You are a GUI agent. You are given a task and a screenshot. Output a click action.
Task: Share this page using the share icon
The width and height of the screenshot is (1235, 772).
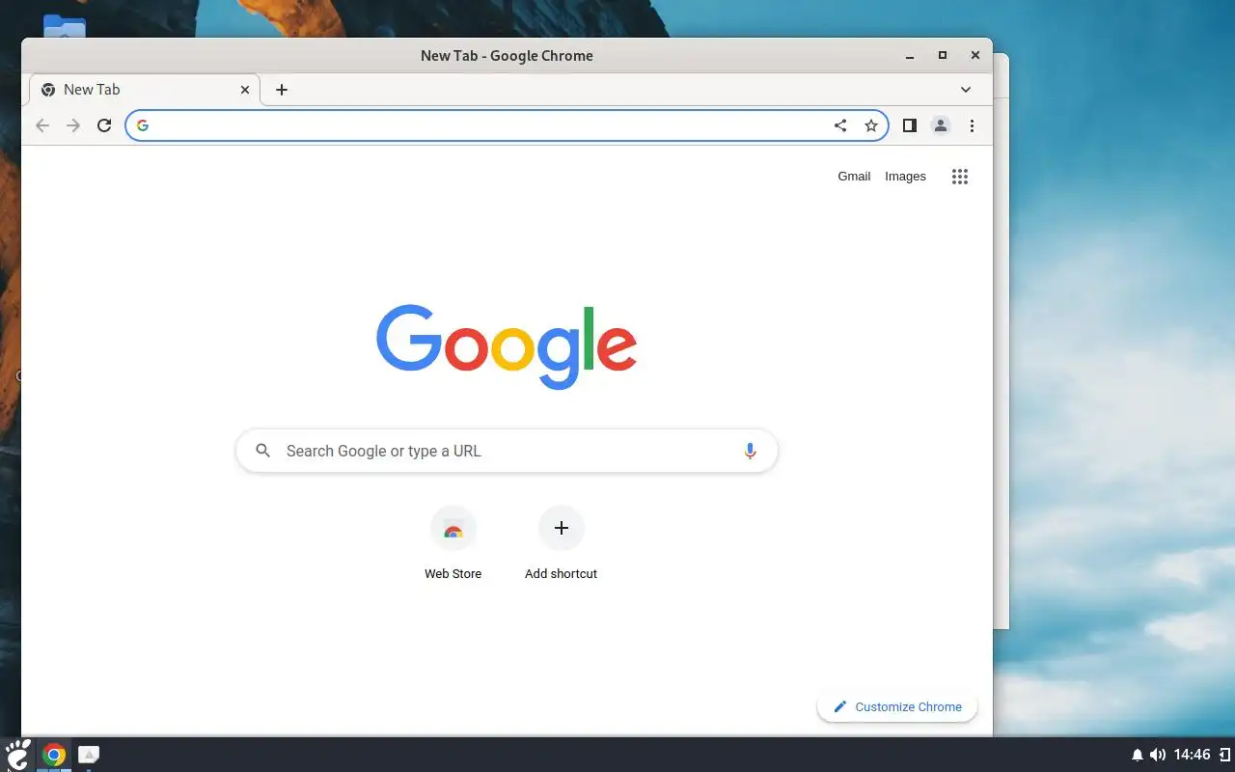840,125
